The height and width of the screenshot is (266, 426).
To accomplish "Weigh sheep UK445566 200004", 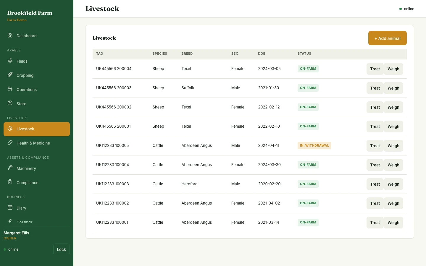I will (393, 69).
